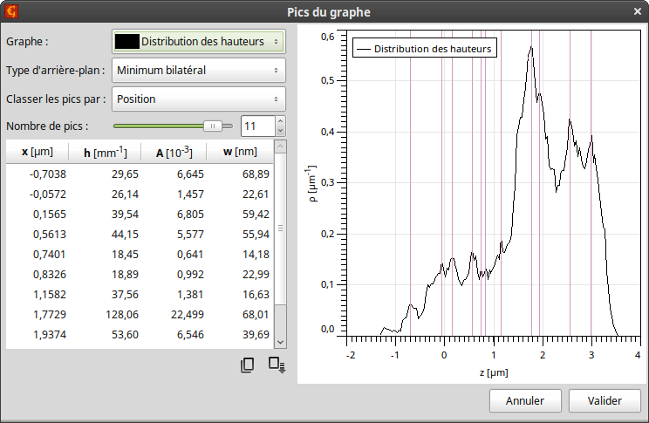Click the peak table scrollbar thumb
Image resolution: width=649 pixels, height=423 pixels.
(x=280, y=228)
